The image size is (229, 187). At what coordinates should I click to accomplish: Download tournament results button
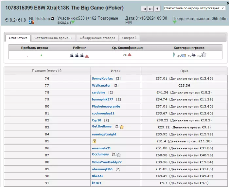(x=157, y=9)
